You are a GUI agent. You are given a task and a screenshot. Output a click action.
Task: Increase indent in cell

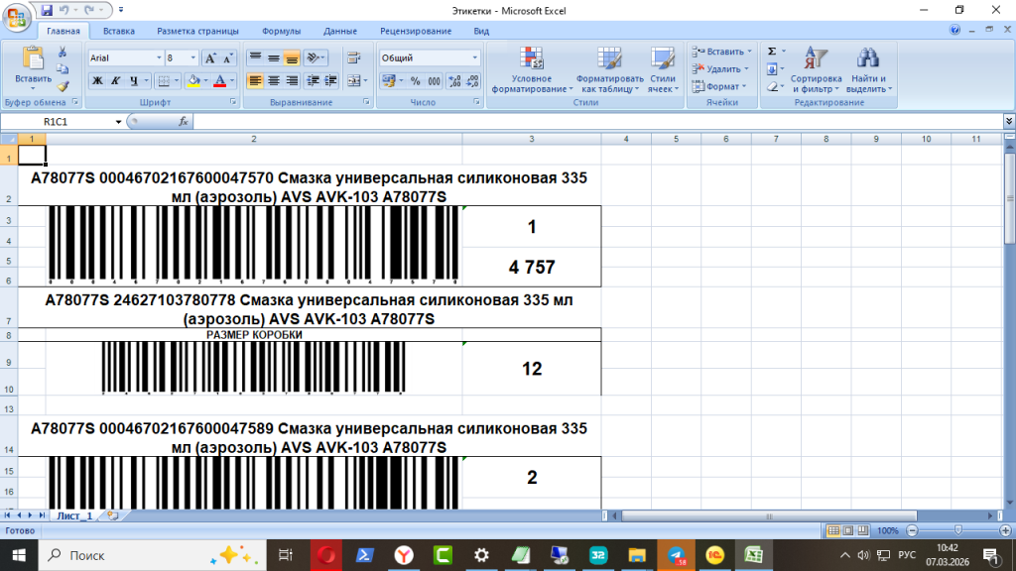(x=330, y=81)
